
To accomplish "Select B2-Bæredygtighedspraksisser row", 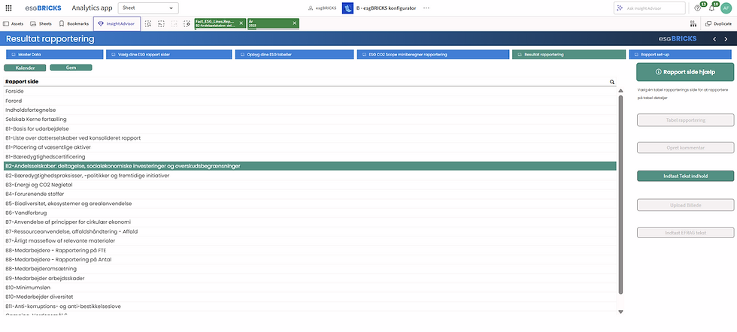I will [x=310, y=175].
